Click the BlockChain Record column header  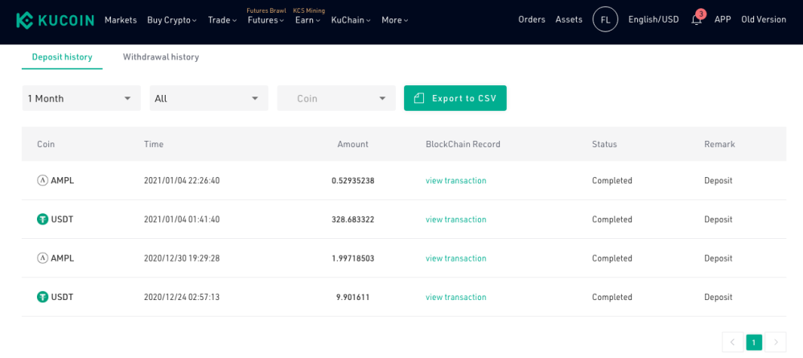pyautogui.click(x=463, y=144)
